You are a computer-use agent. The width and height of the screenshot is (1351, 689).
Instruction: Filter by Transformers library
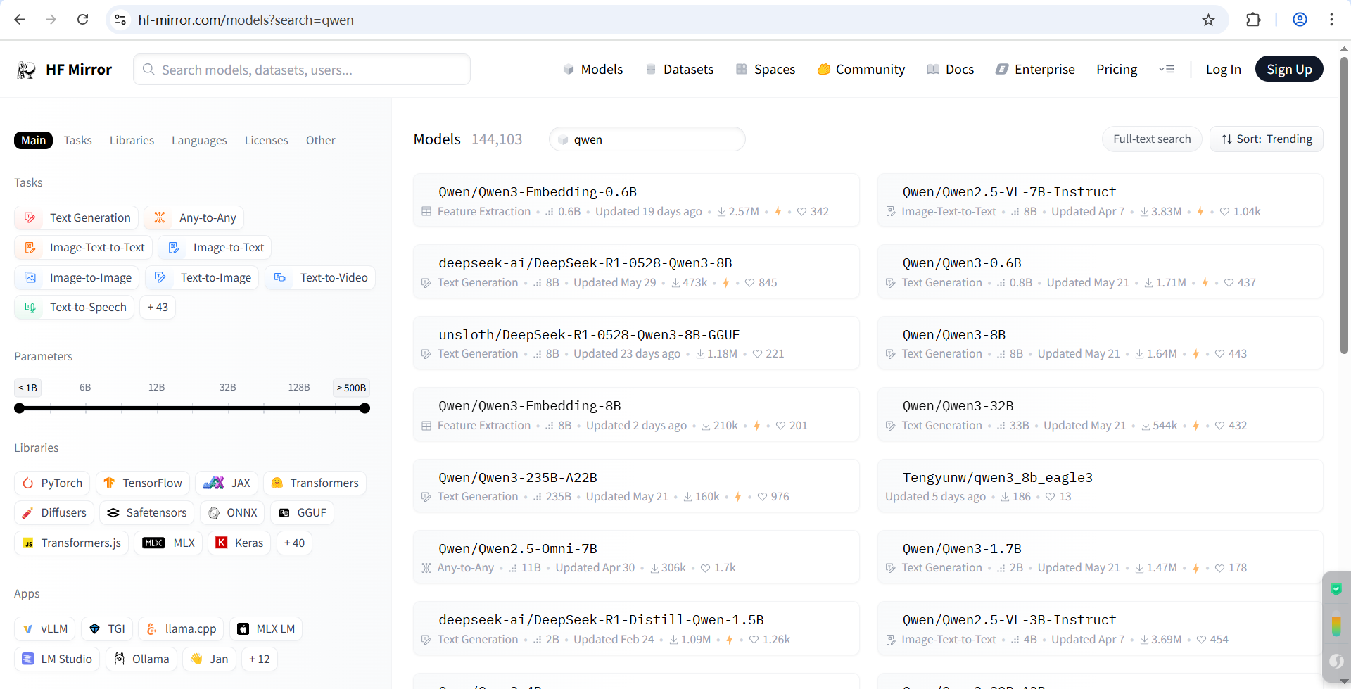tap(315, 483)
